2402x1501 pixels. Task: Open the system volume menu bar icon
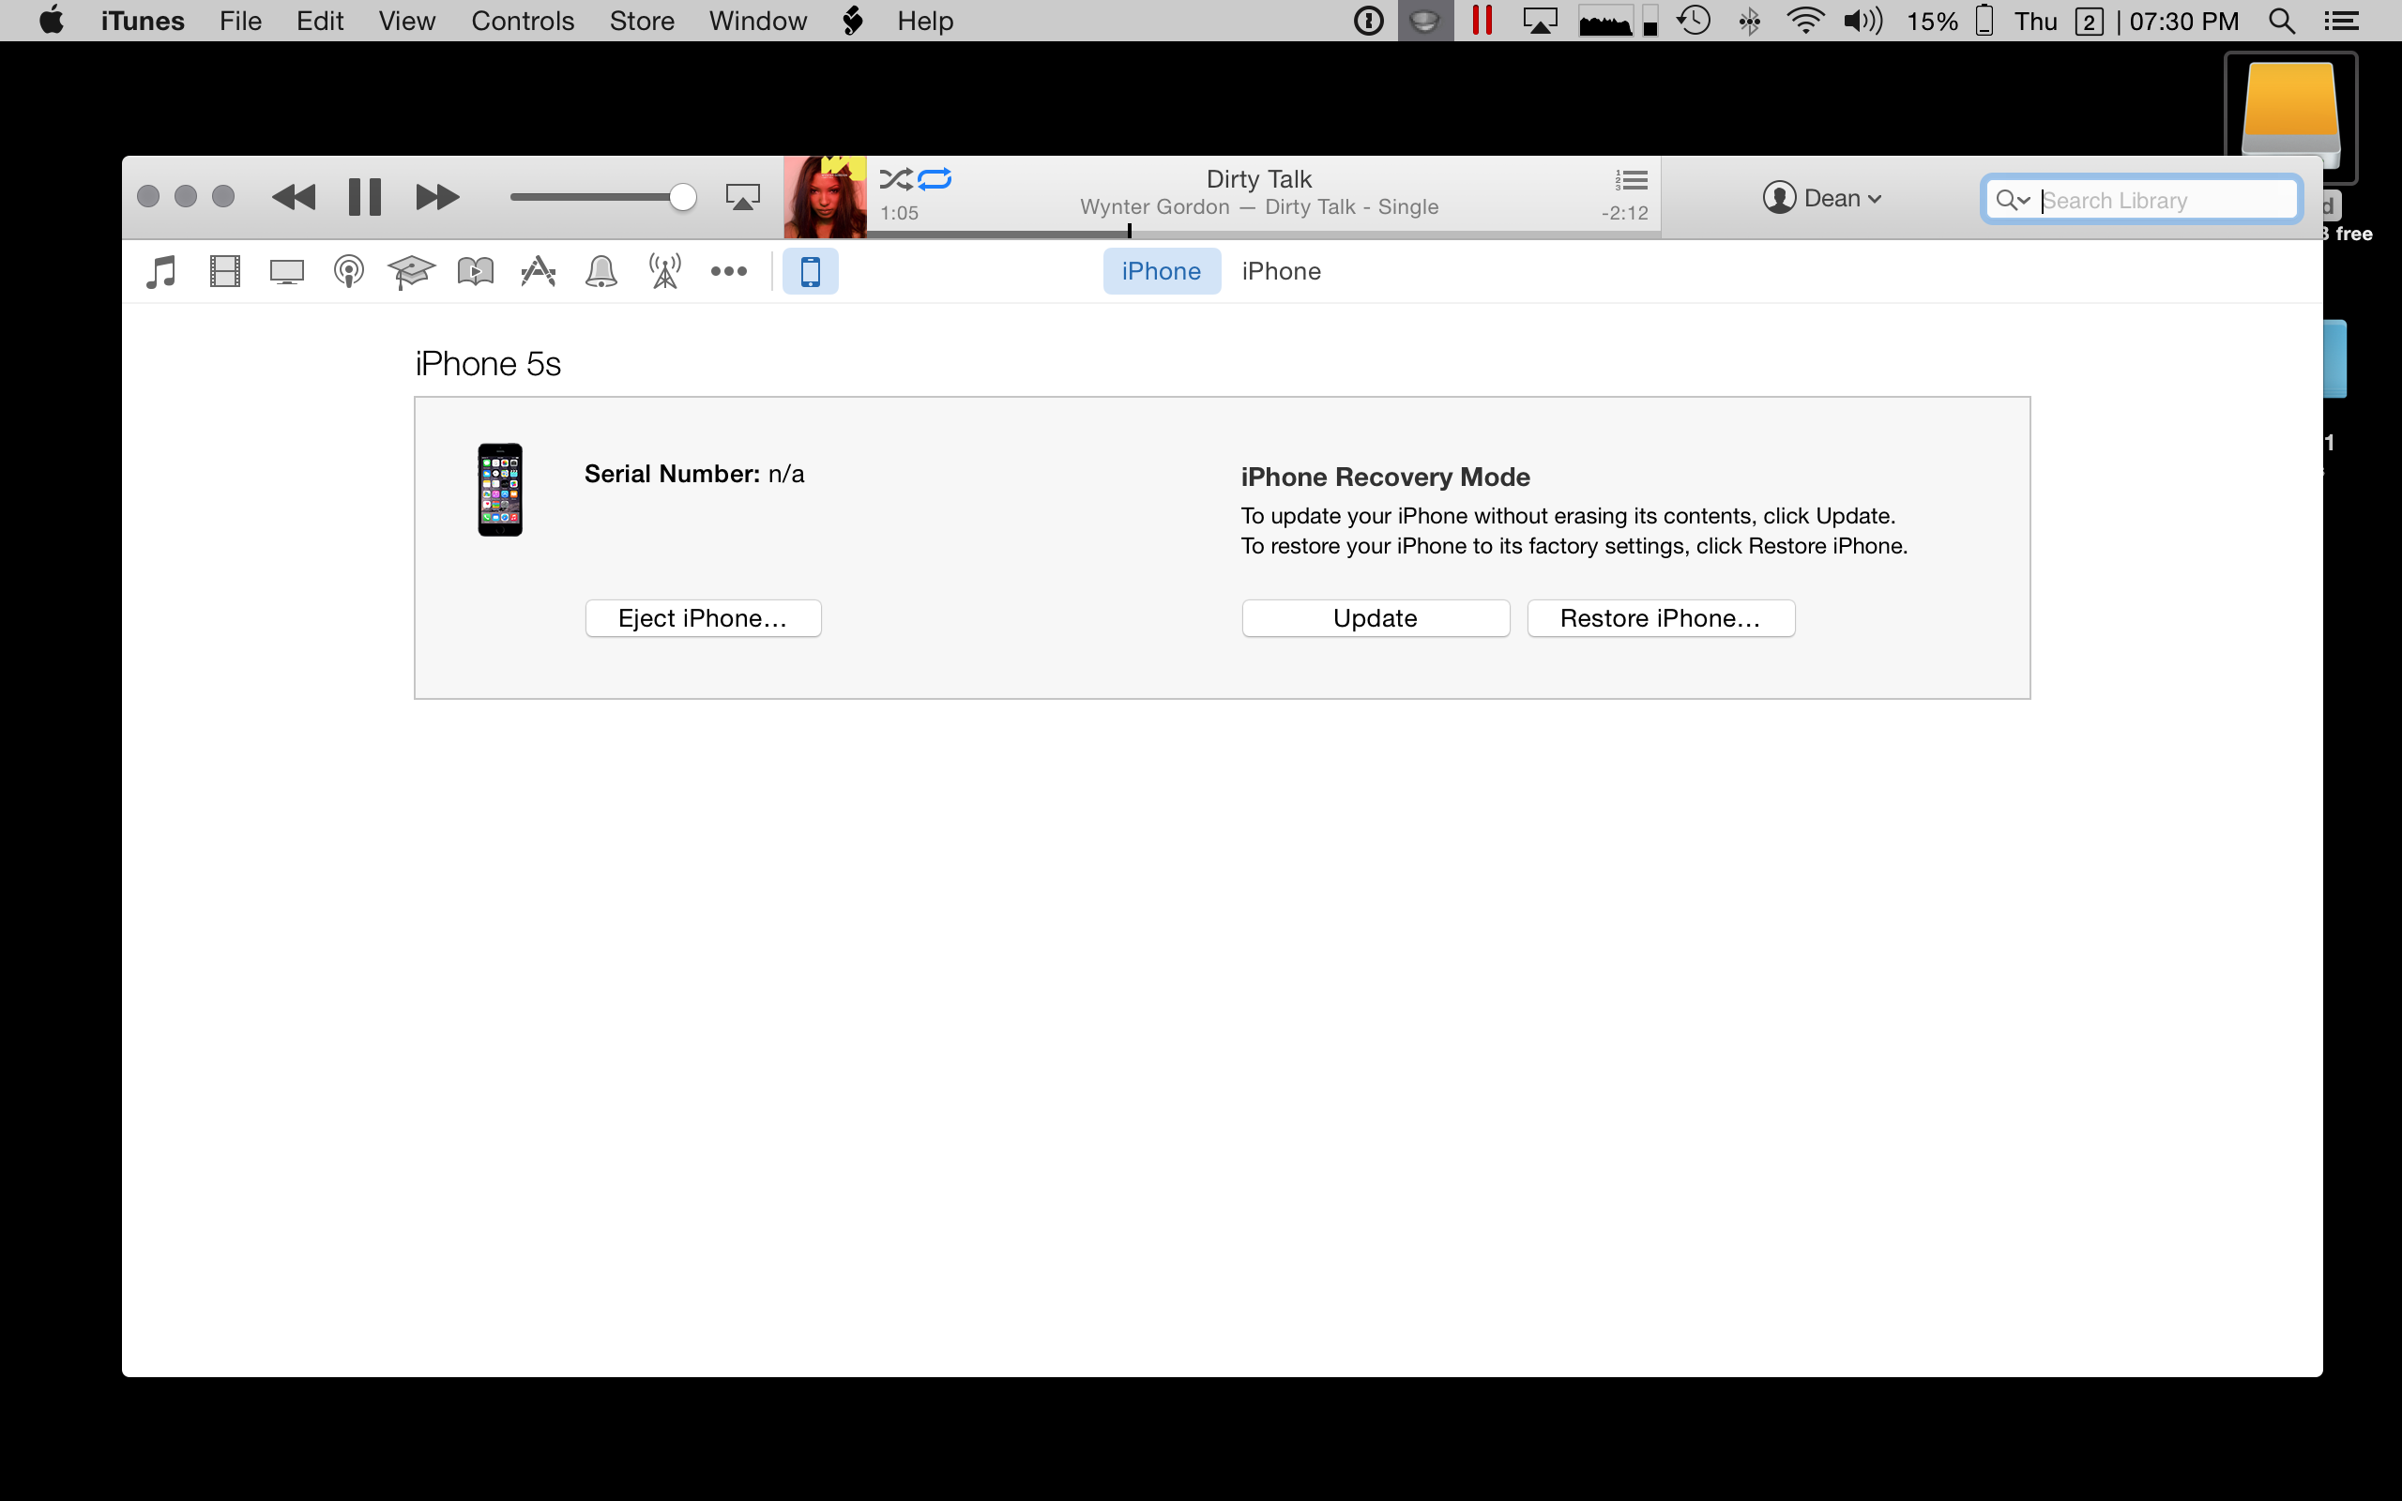pyautogui.click(x=1862, y=21)
